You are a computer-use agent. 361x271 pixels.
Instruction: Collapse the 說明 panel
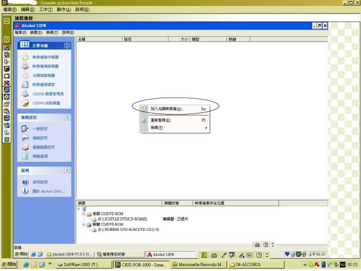pos(67,170)
